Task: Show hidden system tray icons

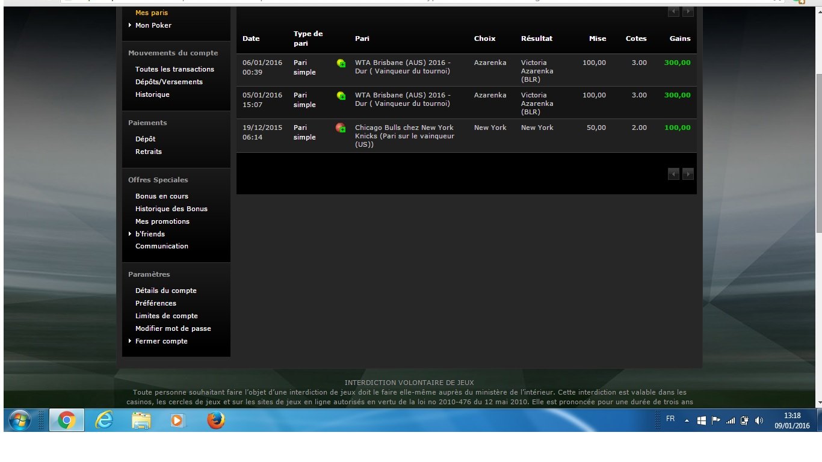Action: tap(687, 420)
